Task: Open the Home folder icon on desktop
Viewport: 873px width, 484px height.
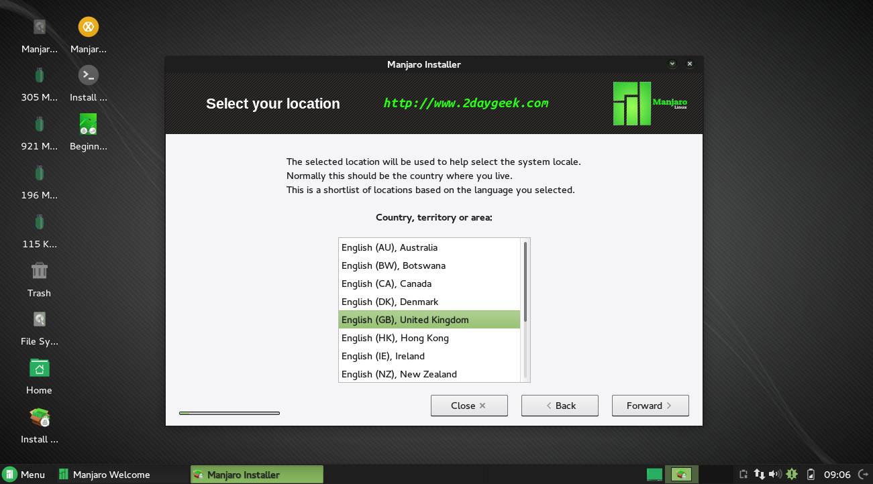Action: tap(39, 369)
